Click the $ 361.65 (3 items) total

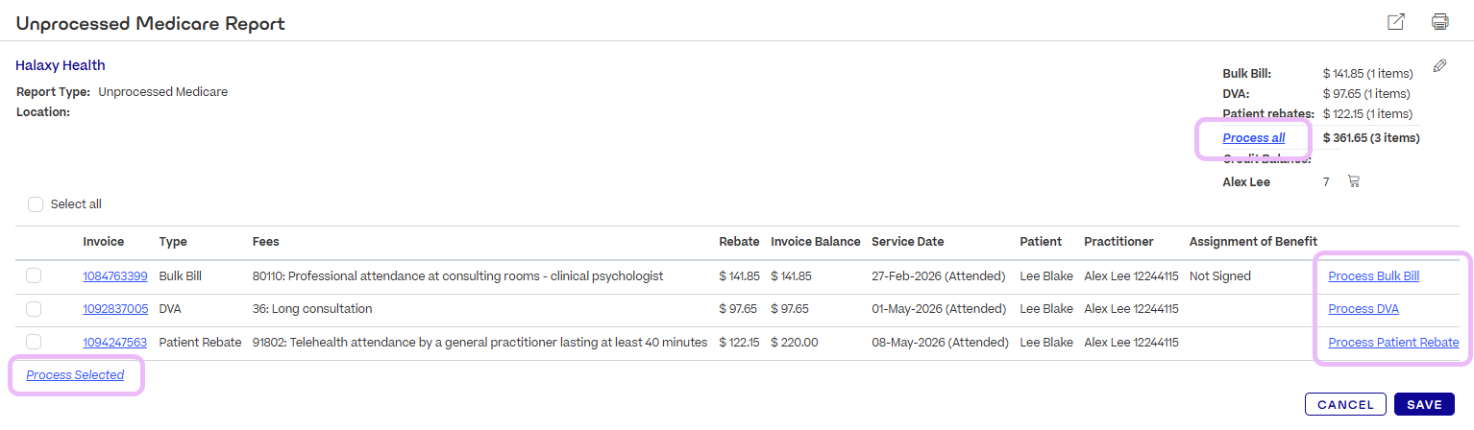(1371, 138)
